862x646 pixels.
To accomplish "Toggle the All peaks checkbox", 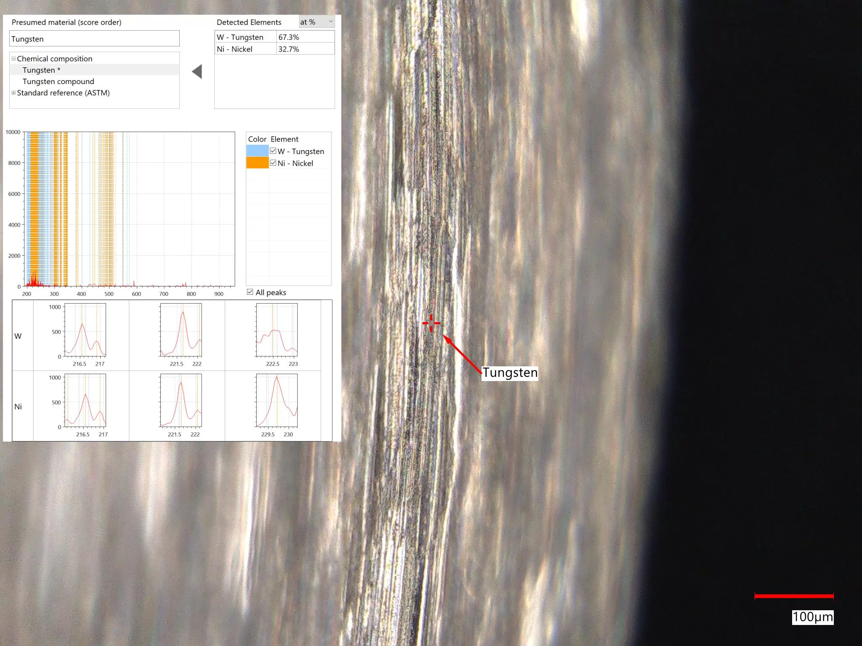I will tap(250, 292).
